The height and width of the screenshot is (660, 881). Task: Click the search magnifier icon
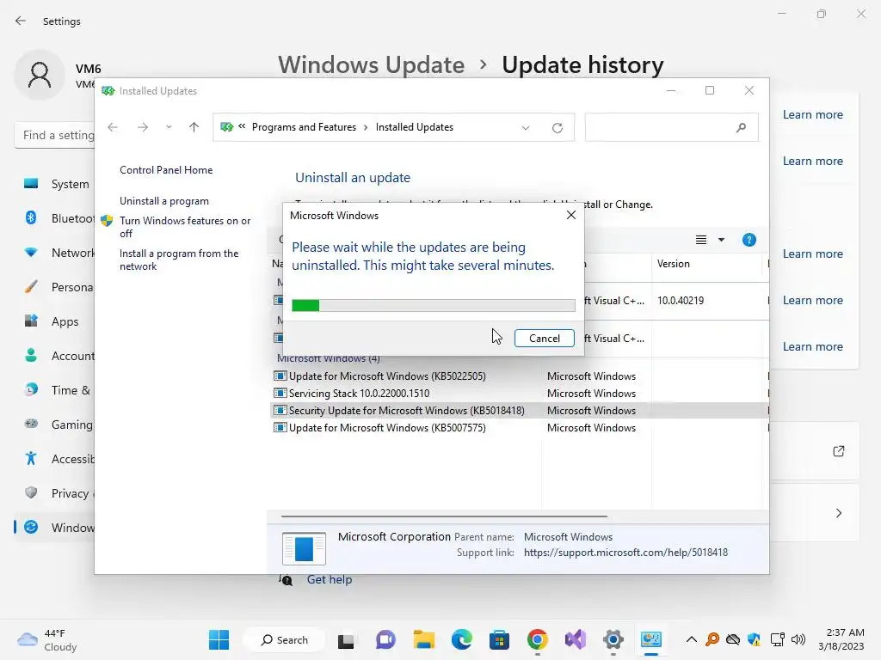click(x=741, y=127)
